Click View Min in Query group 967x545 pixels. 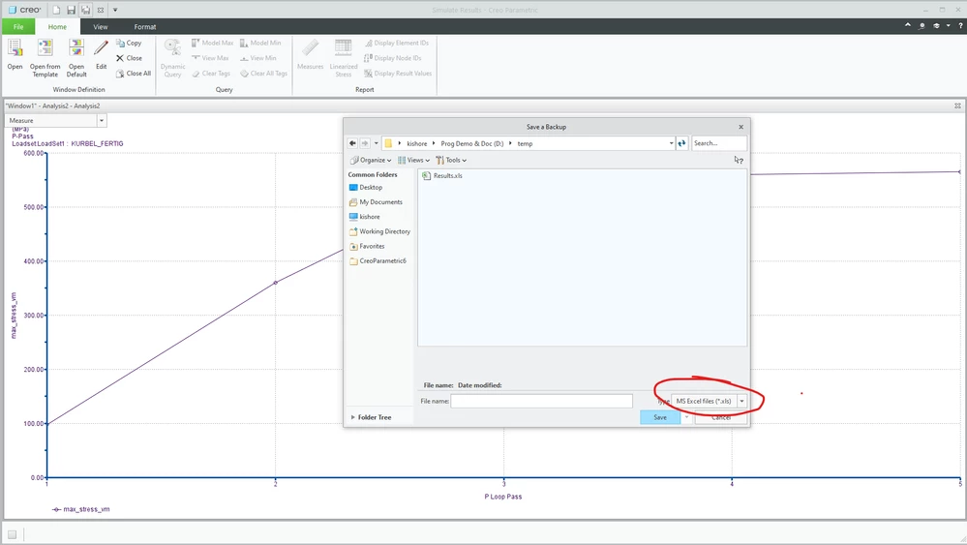pyautogui.click(x=257, y=58)
